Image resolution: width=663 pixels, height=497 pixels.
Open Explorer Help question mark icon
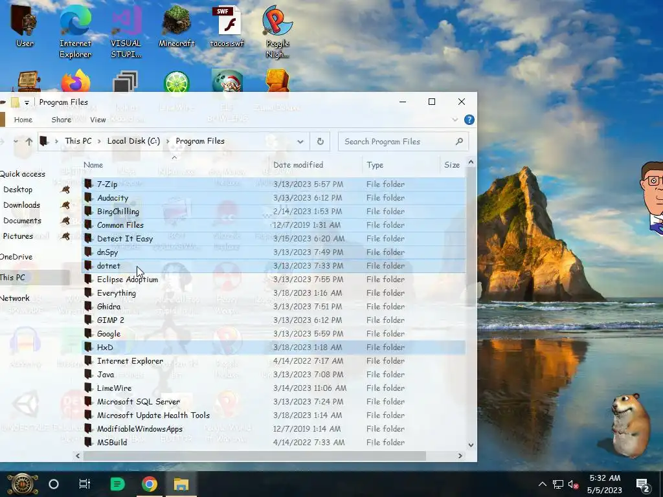(x=469, y=120)
